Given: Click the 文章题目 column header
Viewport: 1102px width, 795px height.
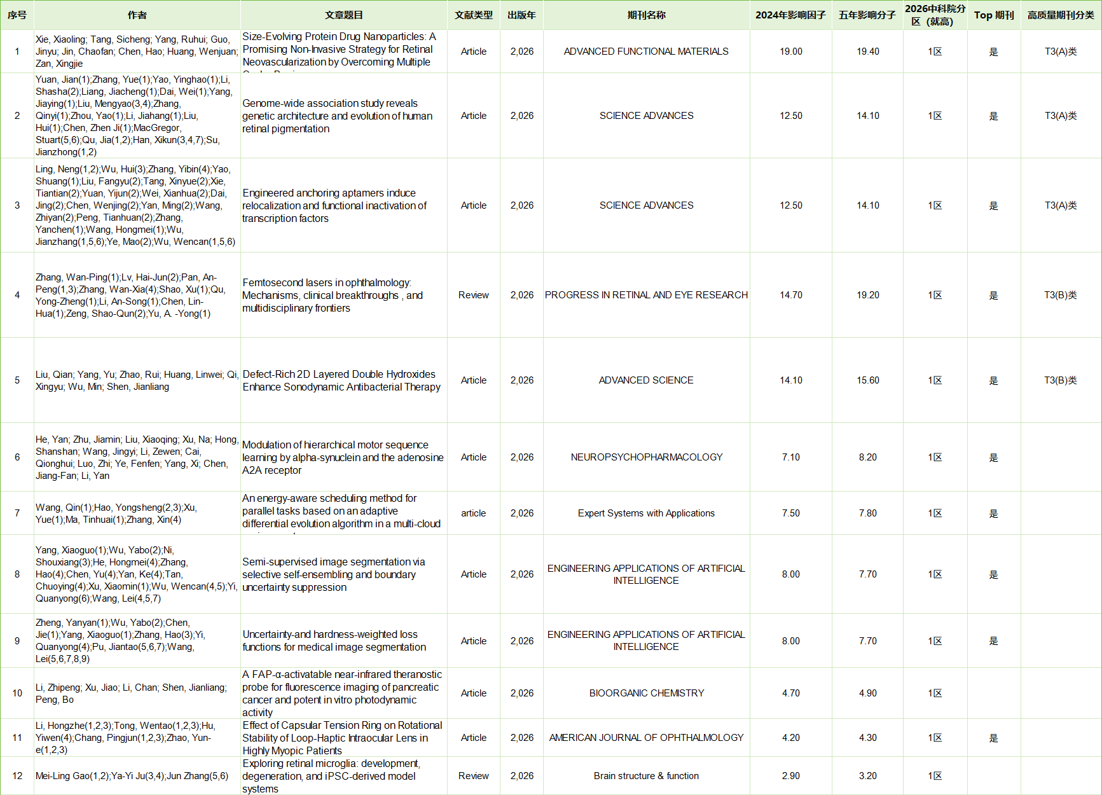Looking at the screenshot, I should 343,15.
